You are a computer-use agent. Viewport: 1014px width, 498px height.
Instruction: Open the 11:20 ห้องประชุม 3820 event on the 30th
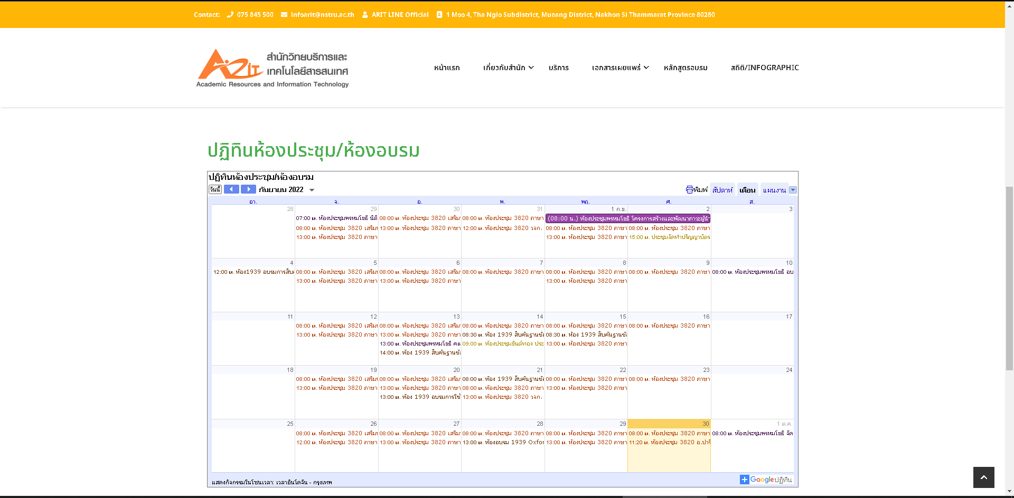(x=669, y=443)
